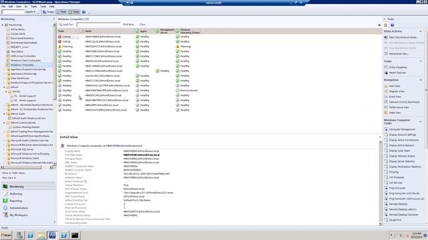Image resolution: width=428 pixels, height=240 pixels.
Task: Switch to the Reporting workspace
Action: pyautogui.click(x=28, y=201)
